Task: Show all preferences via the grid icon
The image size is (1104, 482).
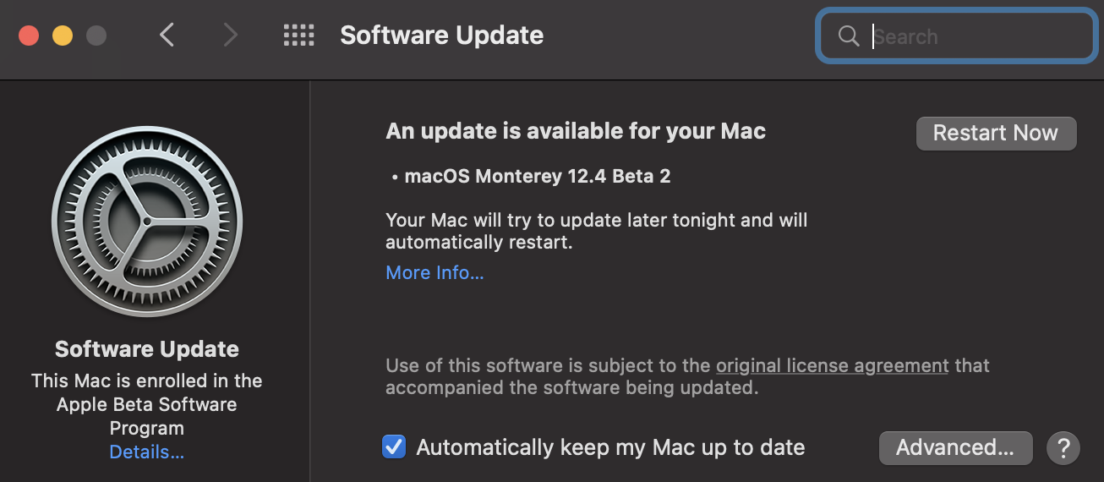Action: 298,35
